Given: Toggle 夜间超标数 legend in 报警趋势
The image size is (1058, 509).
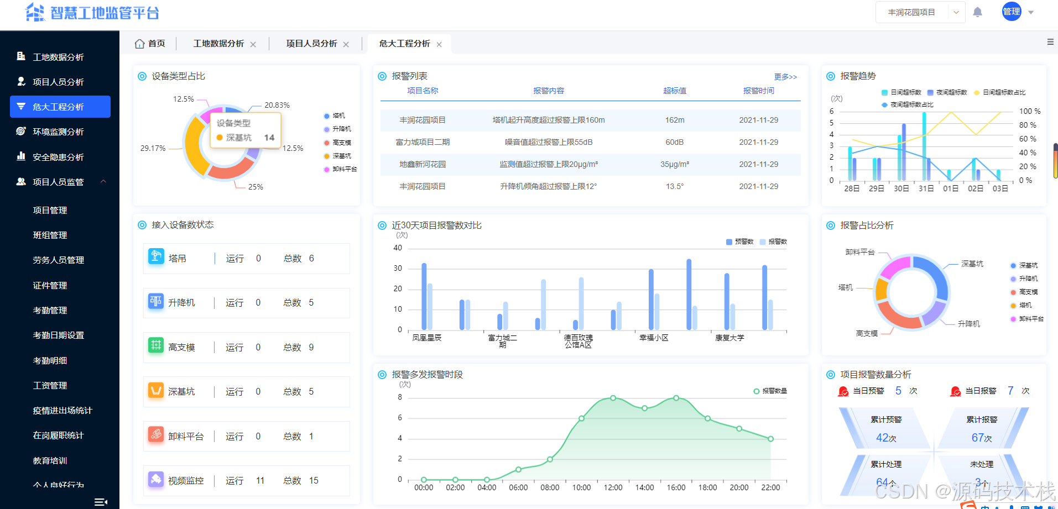Looking at the screenshot, I should (x=947, y=92).
